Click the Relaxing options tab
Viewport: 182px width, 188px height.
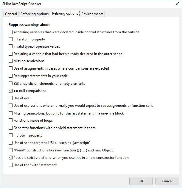(x=65, y=14)
